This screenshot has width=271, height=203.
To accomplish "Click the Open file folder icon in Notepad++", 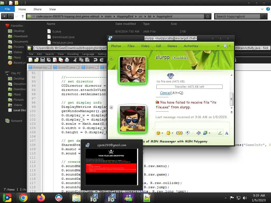I will (x=37, y=60).
